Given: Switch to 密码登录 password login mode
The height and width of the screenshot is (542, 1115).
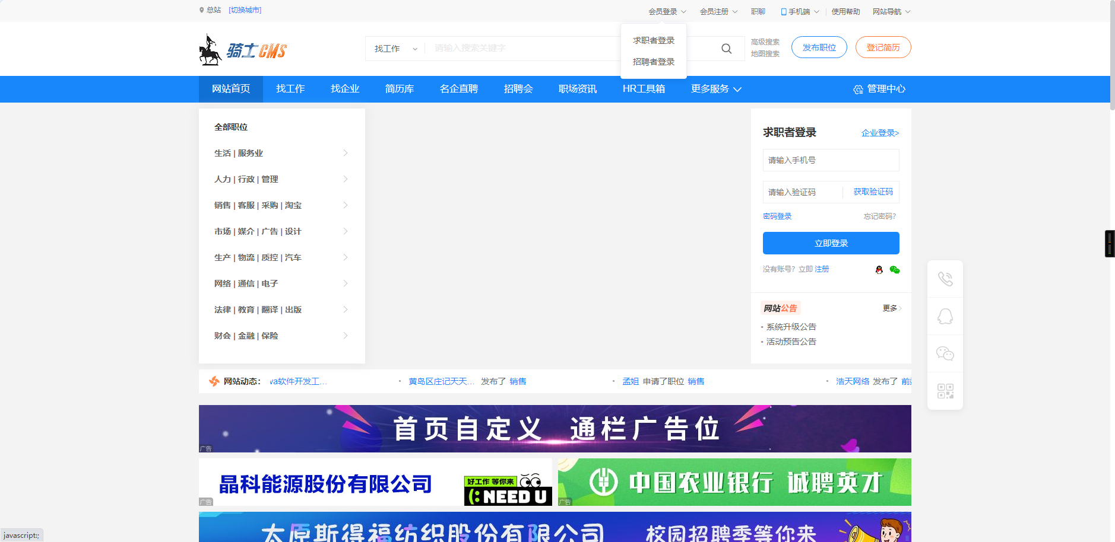Looking at the screenshot, I should 777,216.
